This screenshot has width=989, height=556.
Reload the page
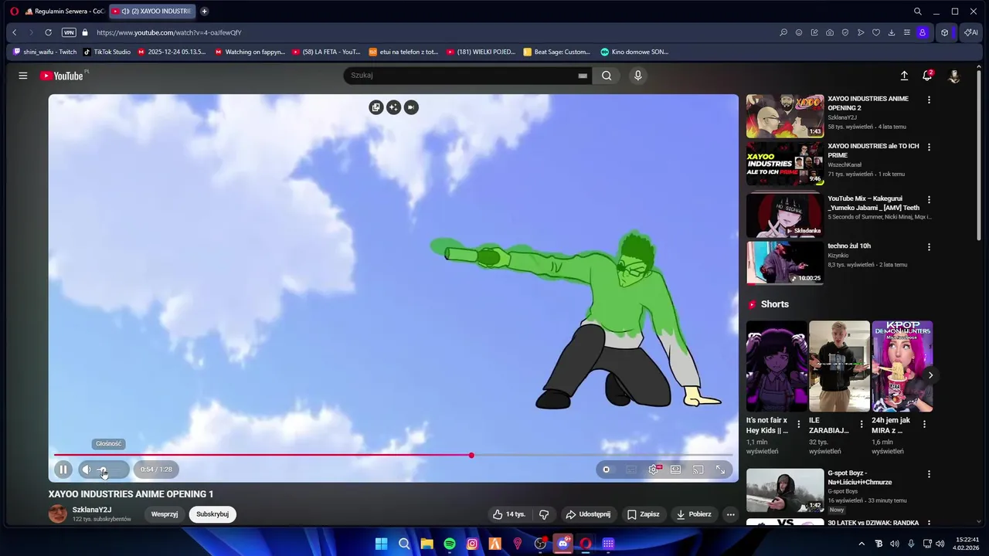click(48, 32)
